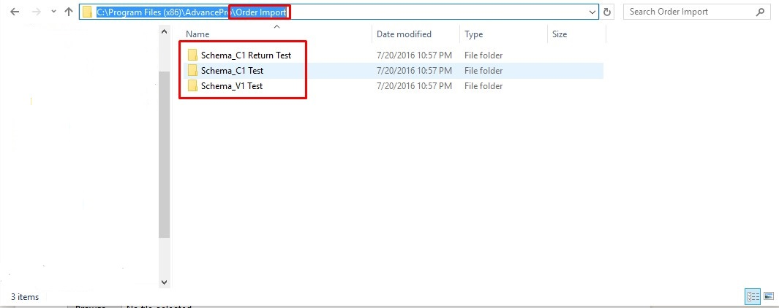This screenshot has width=779, height=308.
Task: Sort files by Name column
Action: (197, 34)
